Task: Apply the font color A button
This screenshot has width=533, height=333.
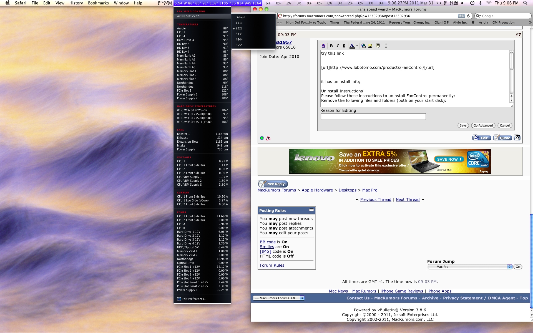Action: tap(352, 46)
